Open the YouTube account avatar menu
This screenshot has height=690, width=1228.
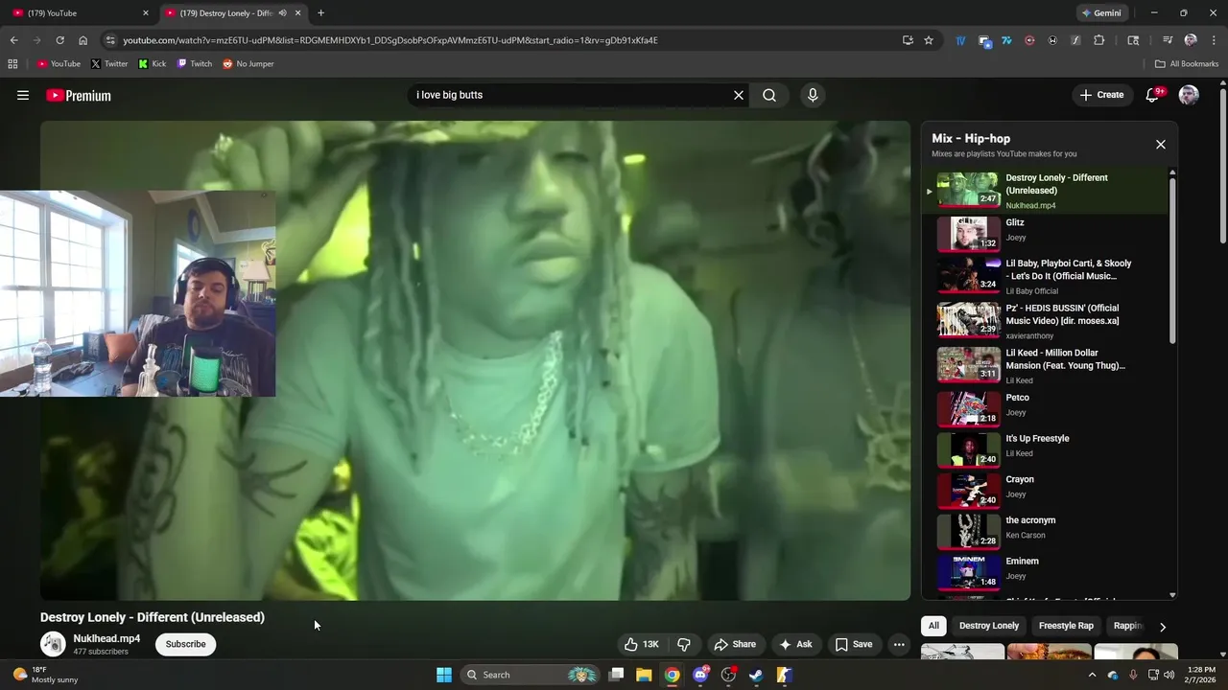pos(1189,95)
